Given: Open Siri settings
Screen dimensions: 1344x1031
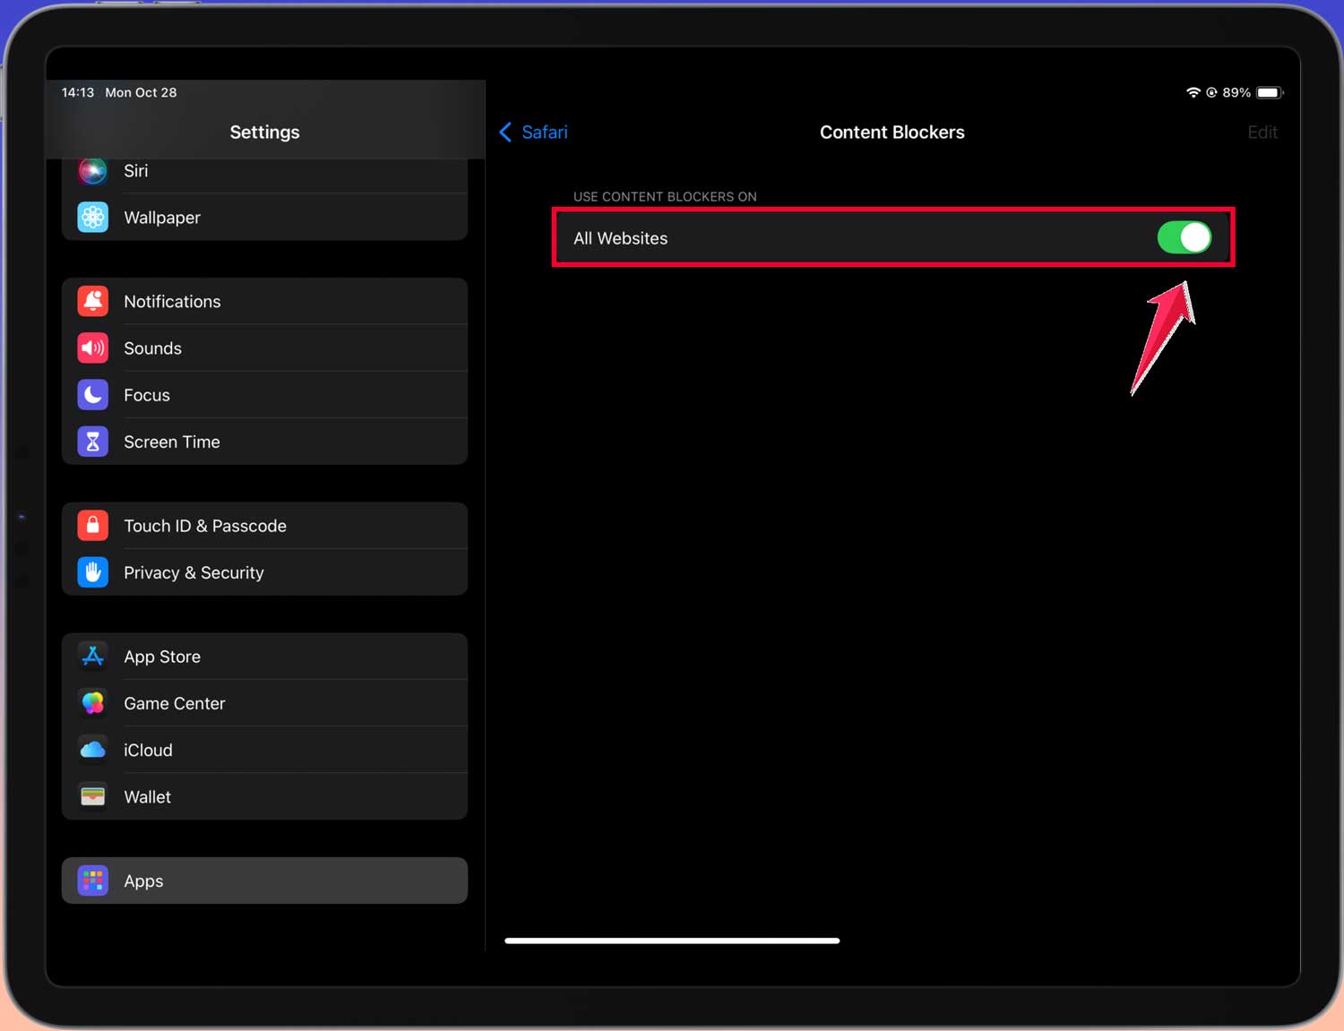Looking at the screenshot, I should 136,171.
